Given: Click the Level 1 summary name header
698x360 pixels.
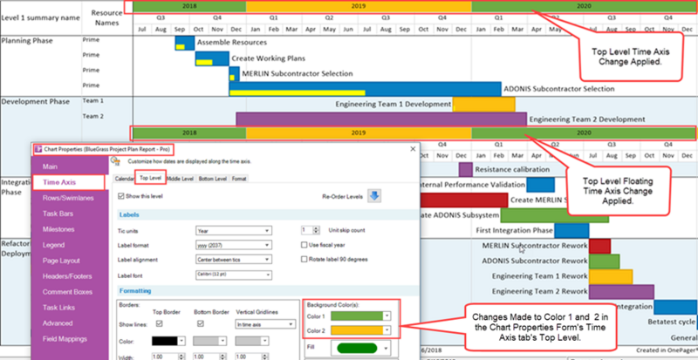Looking at the screenshot, I should 40,17.
